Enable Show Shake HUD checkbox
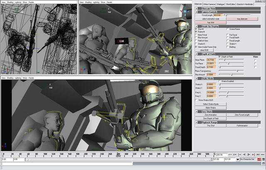The image size is (266, 170). [x=196, y=100]
